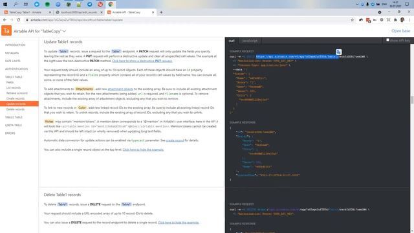The height and width of the screenshot is (233, 414).
Task: Reload the current page
Action: [19, 20]
